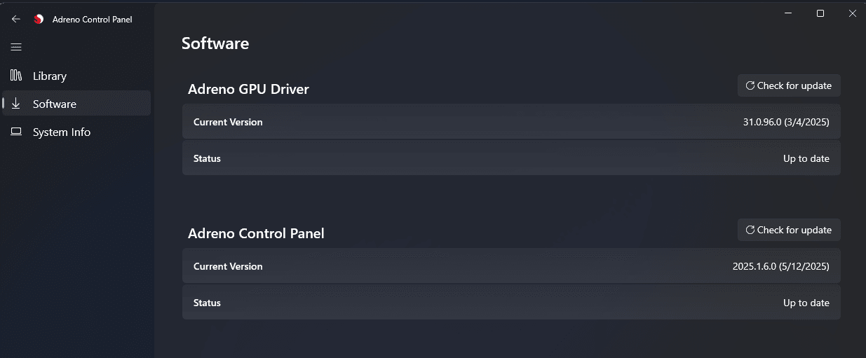Viewport: 866px width, 358px height.
Task: Click the red Snapdragon logo icon
Action: click(39, 19)
